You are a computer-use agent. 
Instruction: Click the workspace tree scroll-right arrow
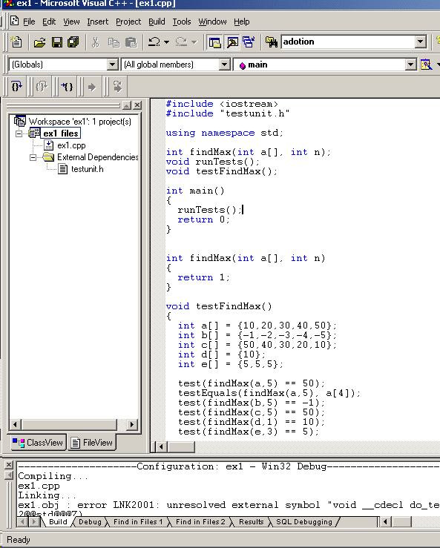[132, 425]
